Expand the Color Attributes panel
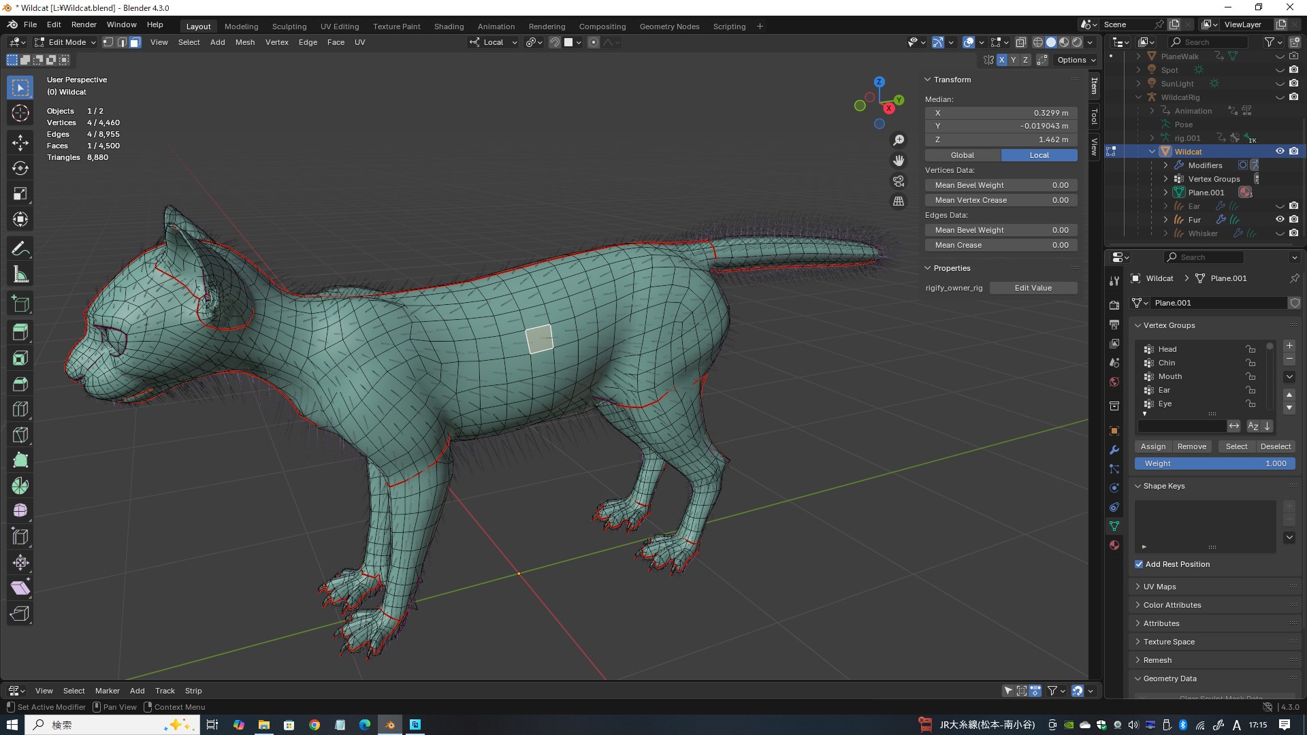This screenshot has height=735, width=1307. pyautogui.click(x=1137, y=605)
